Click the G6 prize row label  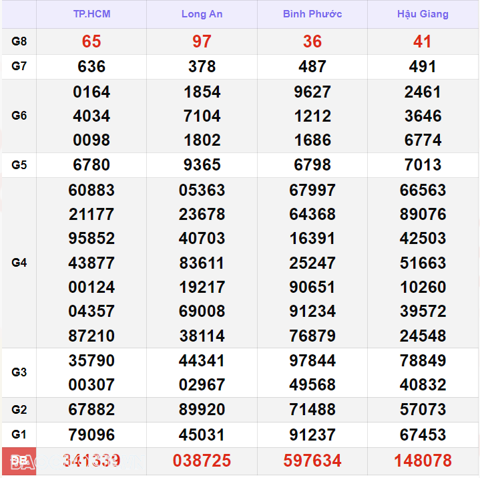click(19, 116)
